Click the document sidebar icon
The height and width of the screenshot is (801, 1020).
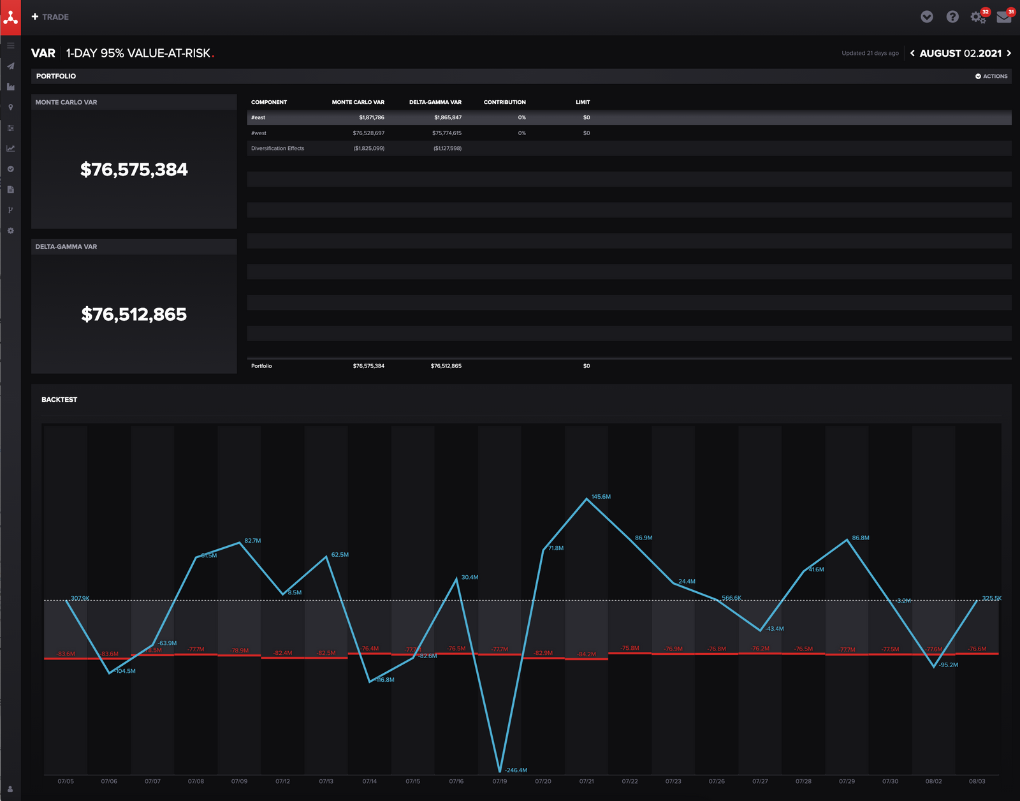[x=10, y=189]
